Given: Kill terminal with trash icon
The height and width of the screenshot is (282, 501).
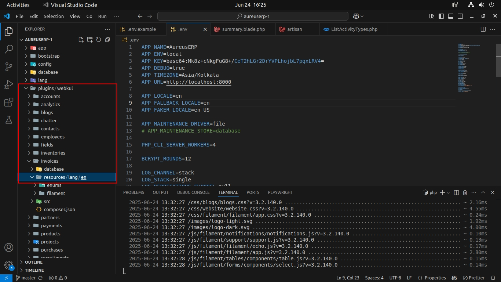Looking at the screenshot, I should 465,192.
